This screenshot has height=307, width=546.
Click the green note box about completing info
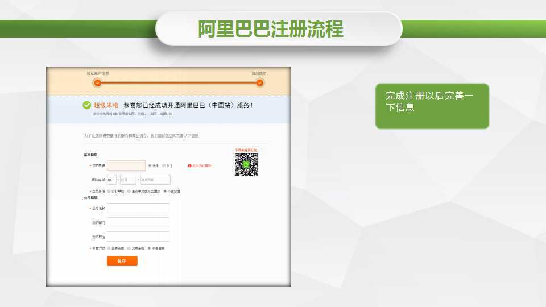click(x=432, y=106)
